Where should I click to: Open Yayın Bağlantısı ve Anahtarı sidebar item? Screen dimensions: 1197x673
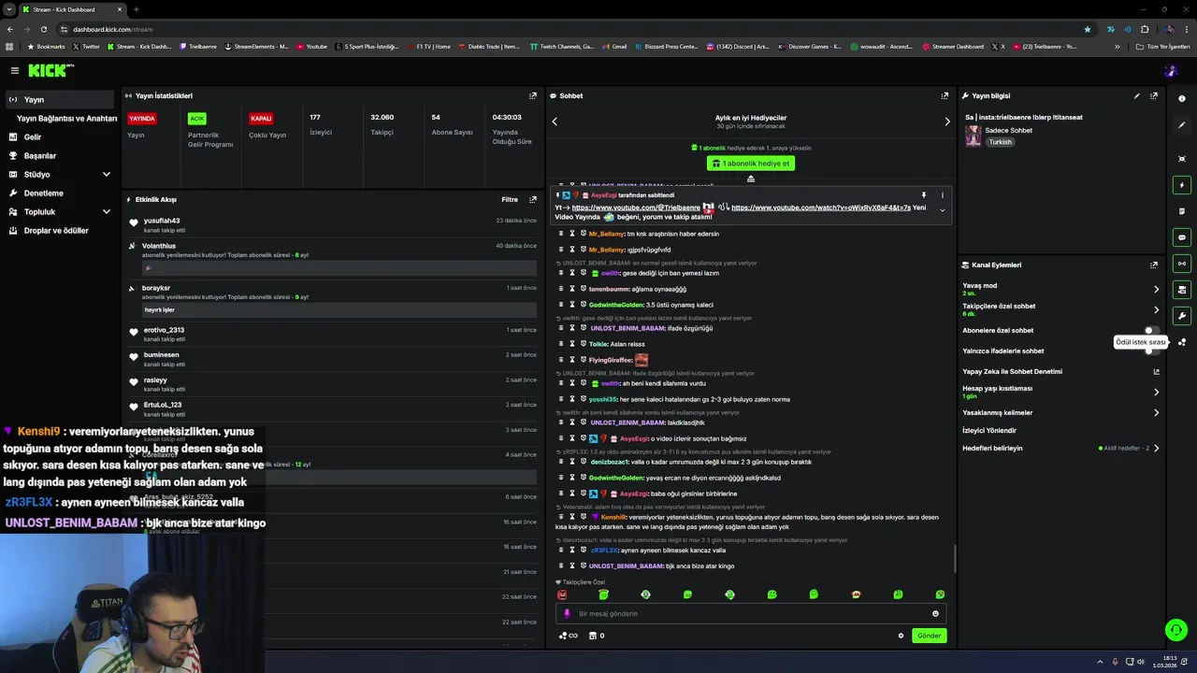[66, 118]
